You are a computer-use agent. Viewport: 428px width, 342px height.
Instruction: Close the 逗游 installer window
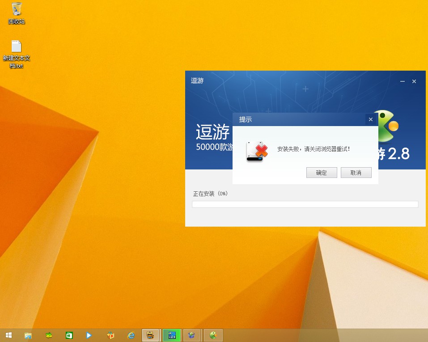pos(414,81)
